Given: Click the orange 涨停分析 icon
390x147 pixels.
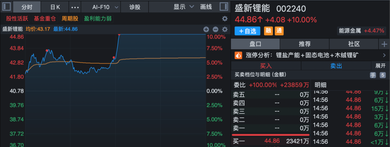Looking at the screenshot, I should (238, 55).
